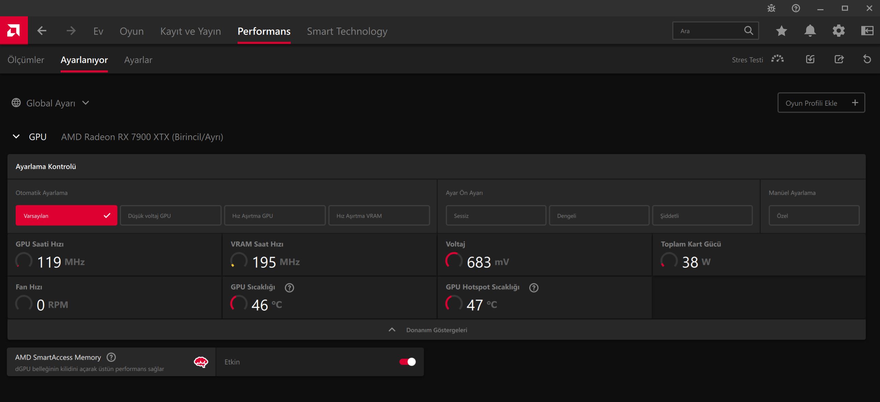Click the 683 mV voltage value
The image size is (880, 402).
point(487,262)
